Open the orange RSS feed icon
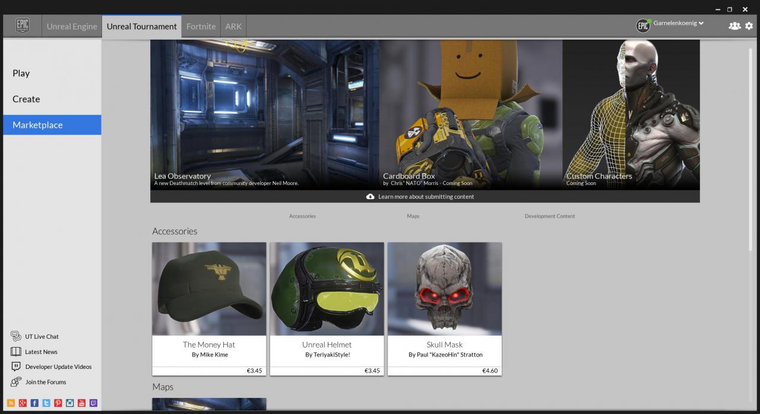 pos(11,403)
